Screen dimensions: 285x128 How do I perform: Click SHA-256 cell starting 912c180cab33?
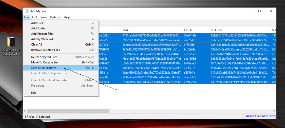coord(240,73)
